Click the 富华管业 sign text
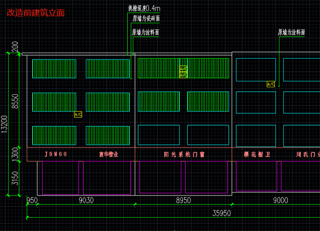The height and width of the screenshot is (231, 320). coord(108,154)
